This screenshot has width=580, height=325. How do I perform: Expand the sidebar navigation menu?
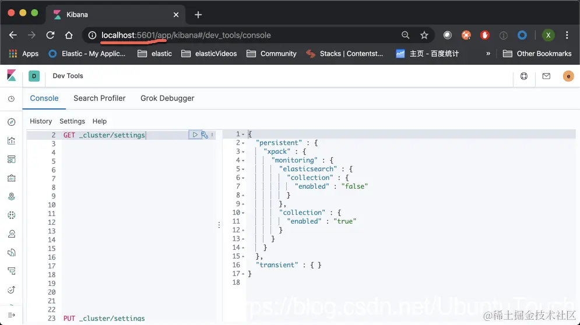[12, 315]
